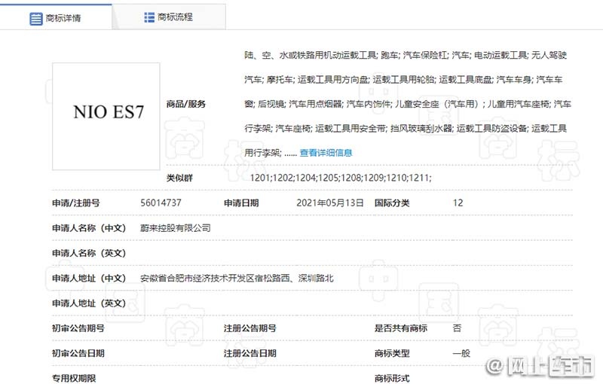Click the 商标流程 list icon
Screen dimensions: 603x384
pyautogui.click(x=149, y=17)
